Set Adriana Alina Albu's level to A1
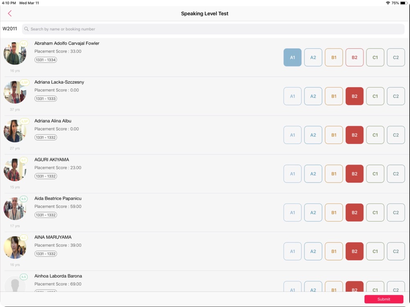The height and width of the screenshot is (307, 410). [292, 135]
